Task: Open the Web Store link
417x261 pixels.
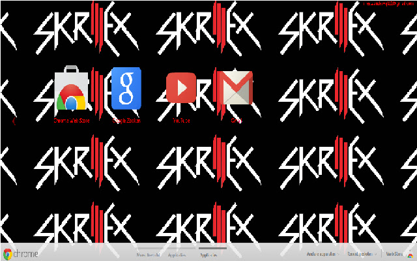Action: 394,254
